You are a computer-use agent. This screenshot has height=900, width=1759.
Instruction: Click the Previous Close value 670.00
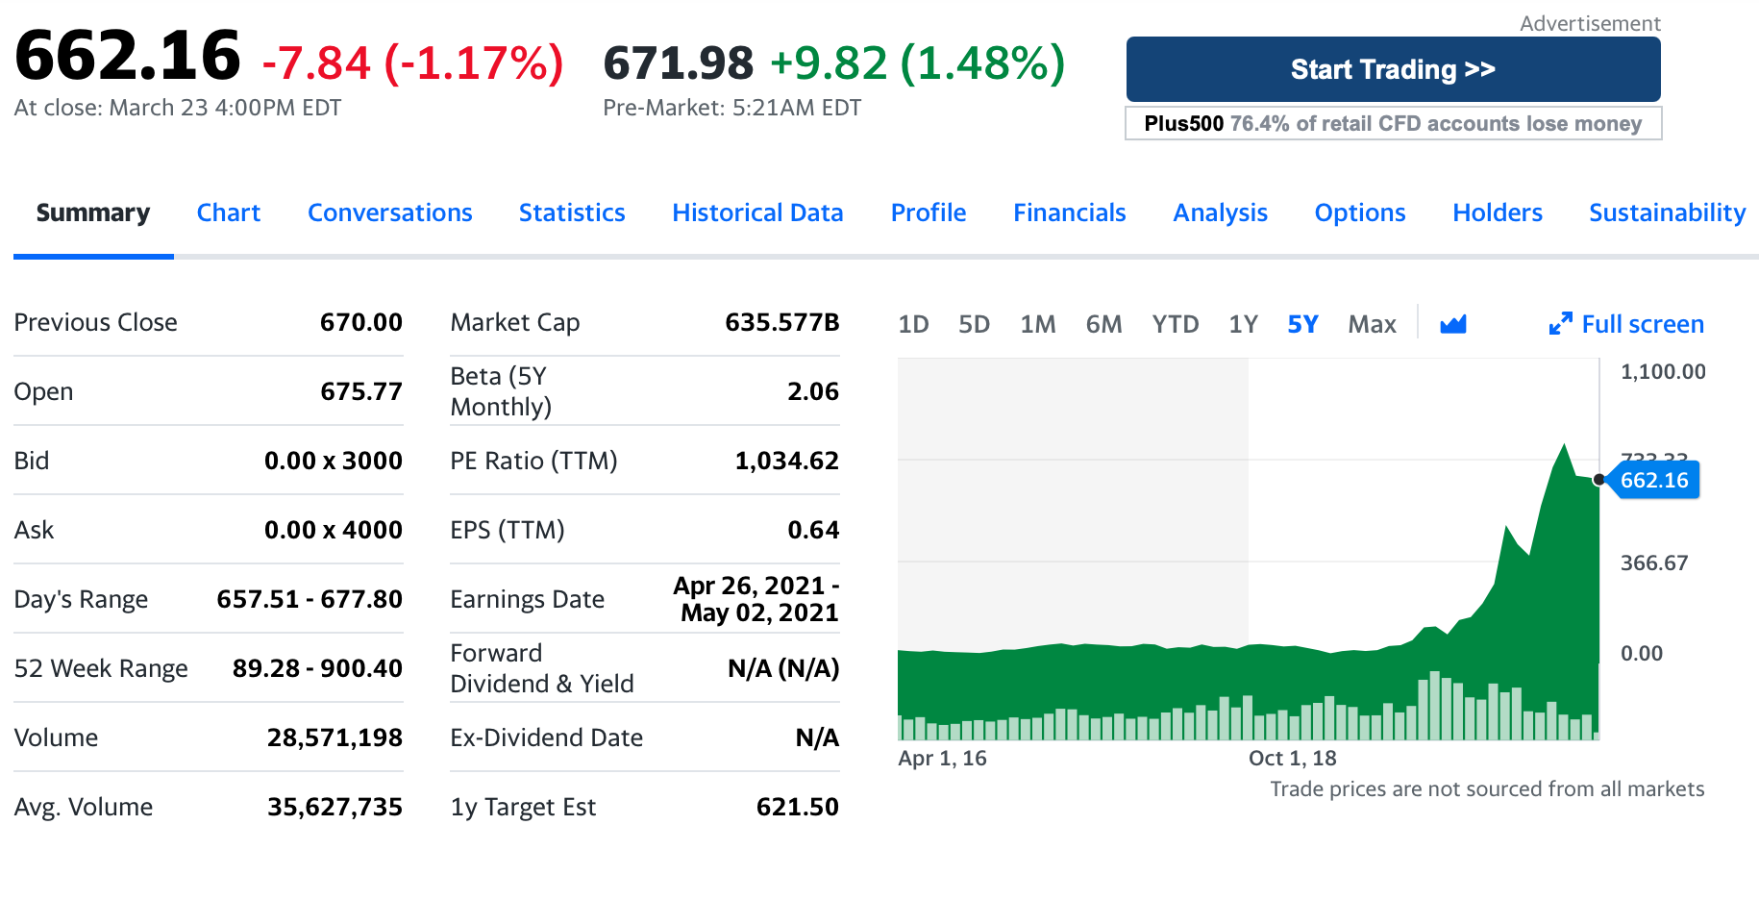click(361, 322)
